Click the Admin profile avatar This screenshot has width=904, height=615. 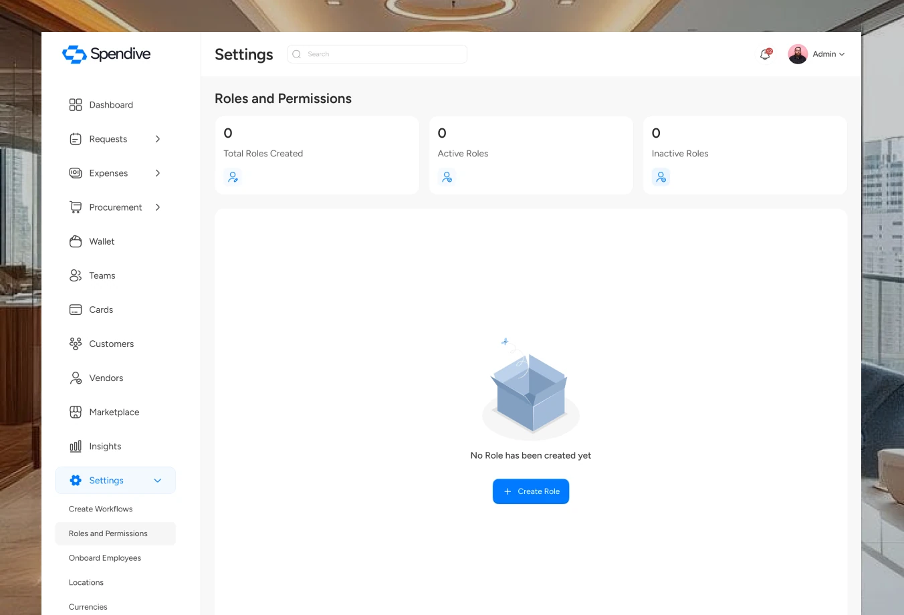coord(798,54)
